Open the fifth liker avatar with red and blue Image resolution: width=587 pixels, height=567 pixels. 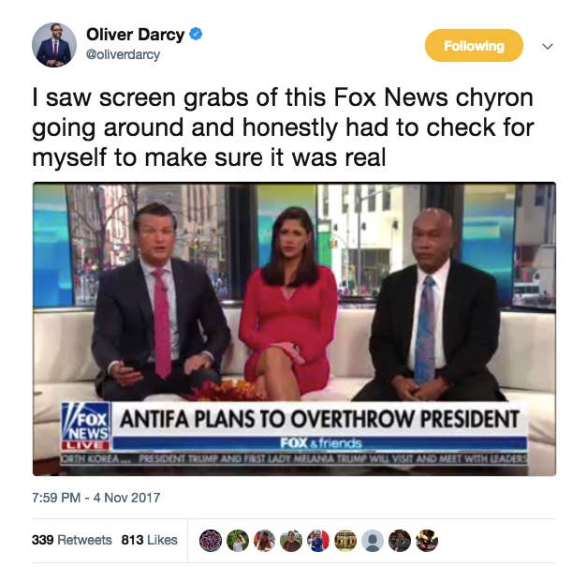pyautogui.click(x=318, y=541)
